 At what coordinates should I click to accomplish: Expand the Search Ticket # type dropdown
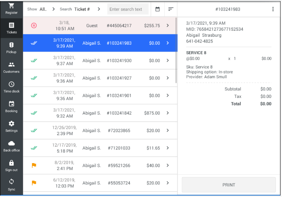(99, 9)
